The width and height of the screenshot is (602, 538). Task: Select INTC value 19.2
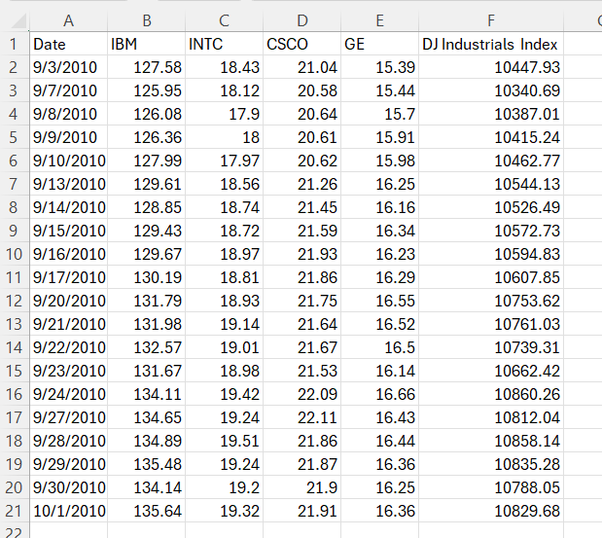coord(225,487)
